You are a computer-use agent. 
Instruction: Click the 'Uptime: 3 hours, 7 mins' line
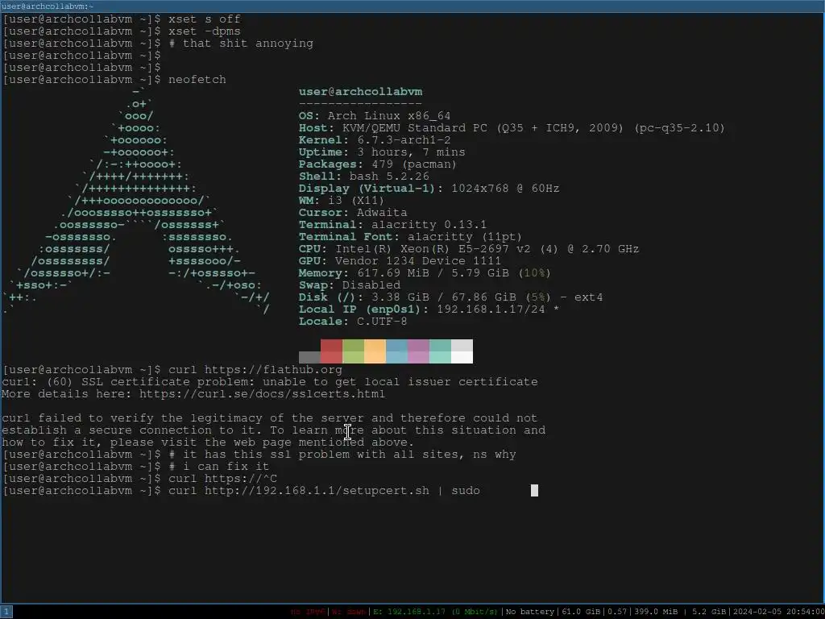point(382,152)
